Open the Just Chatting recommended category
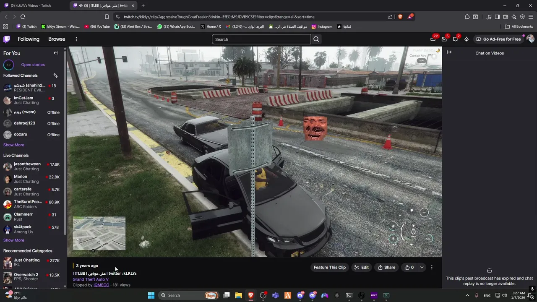 click(31, 263)
